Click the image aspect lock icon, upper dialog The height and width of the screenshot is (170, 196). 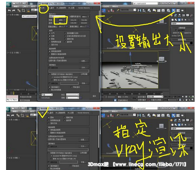point(67,27)
